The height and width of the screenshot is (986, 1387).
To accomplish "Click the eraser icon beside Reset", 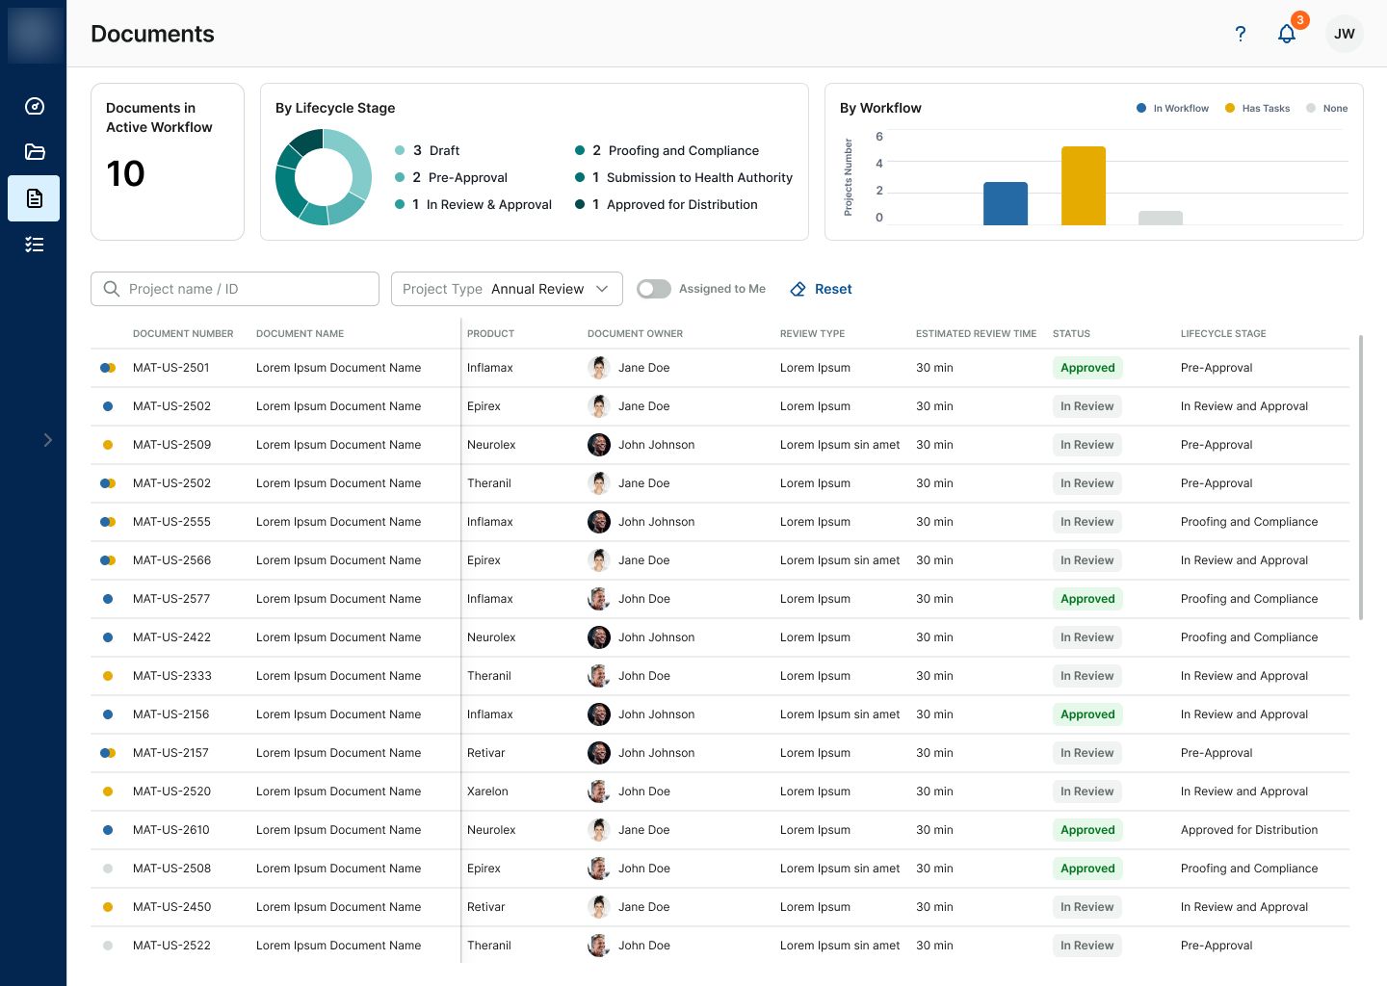I will pos(798,289).
